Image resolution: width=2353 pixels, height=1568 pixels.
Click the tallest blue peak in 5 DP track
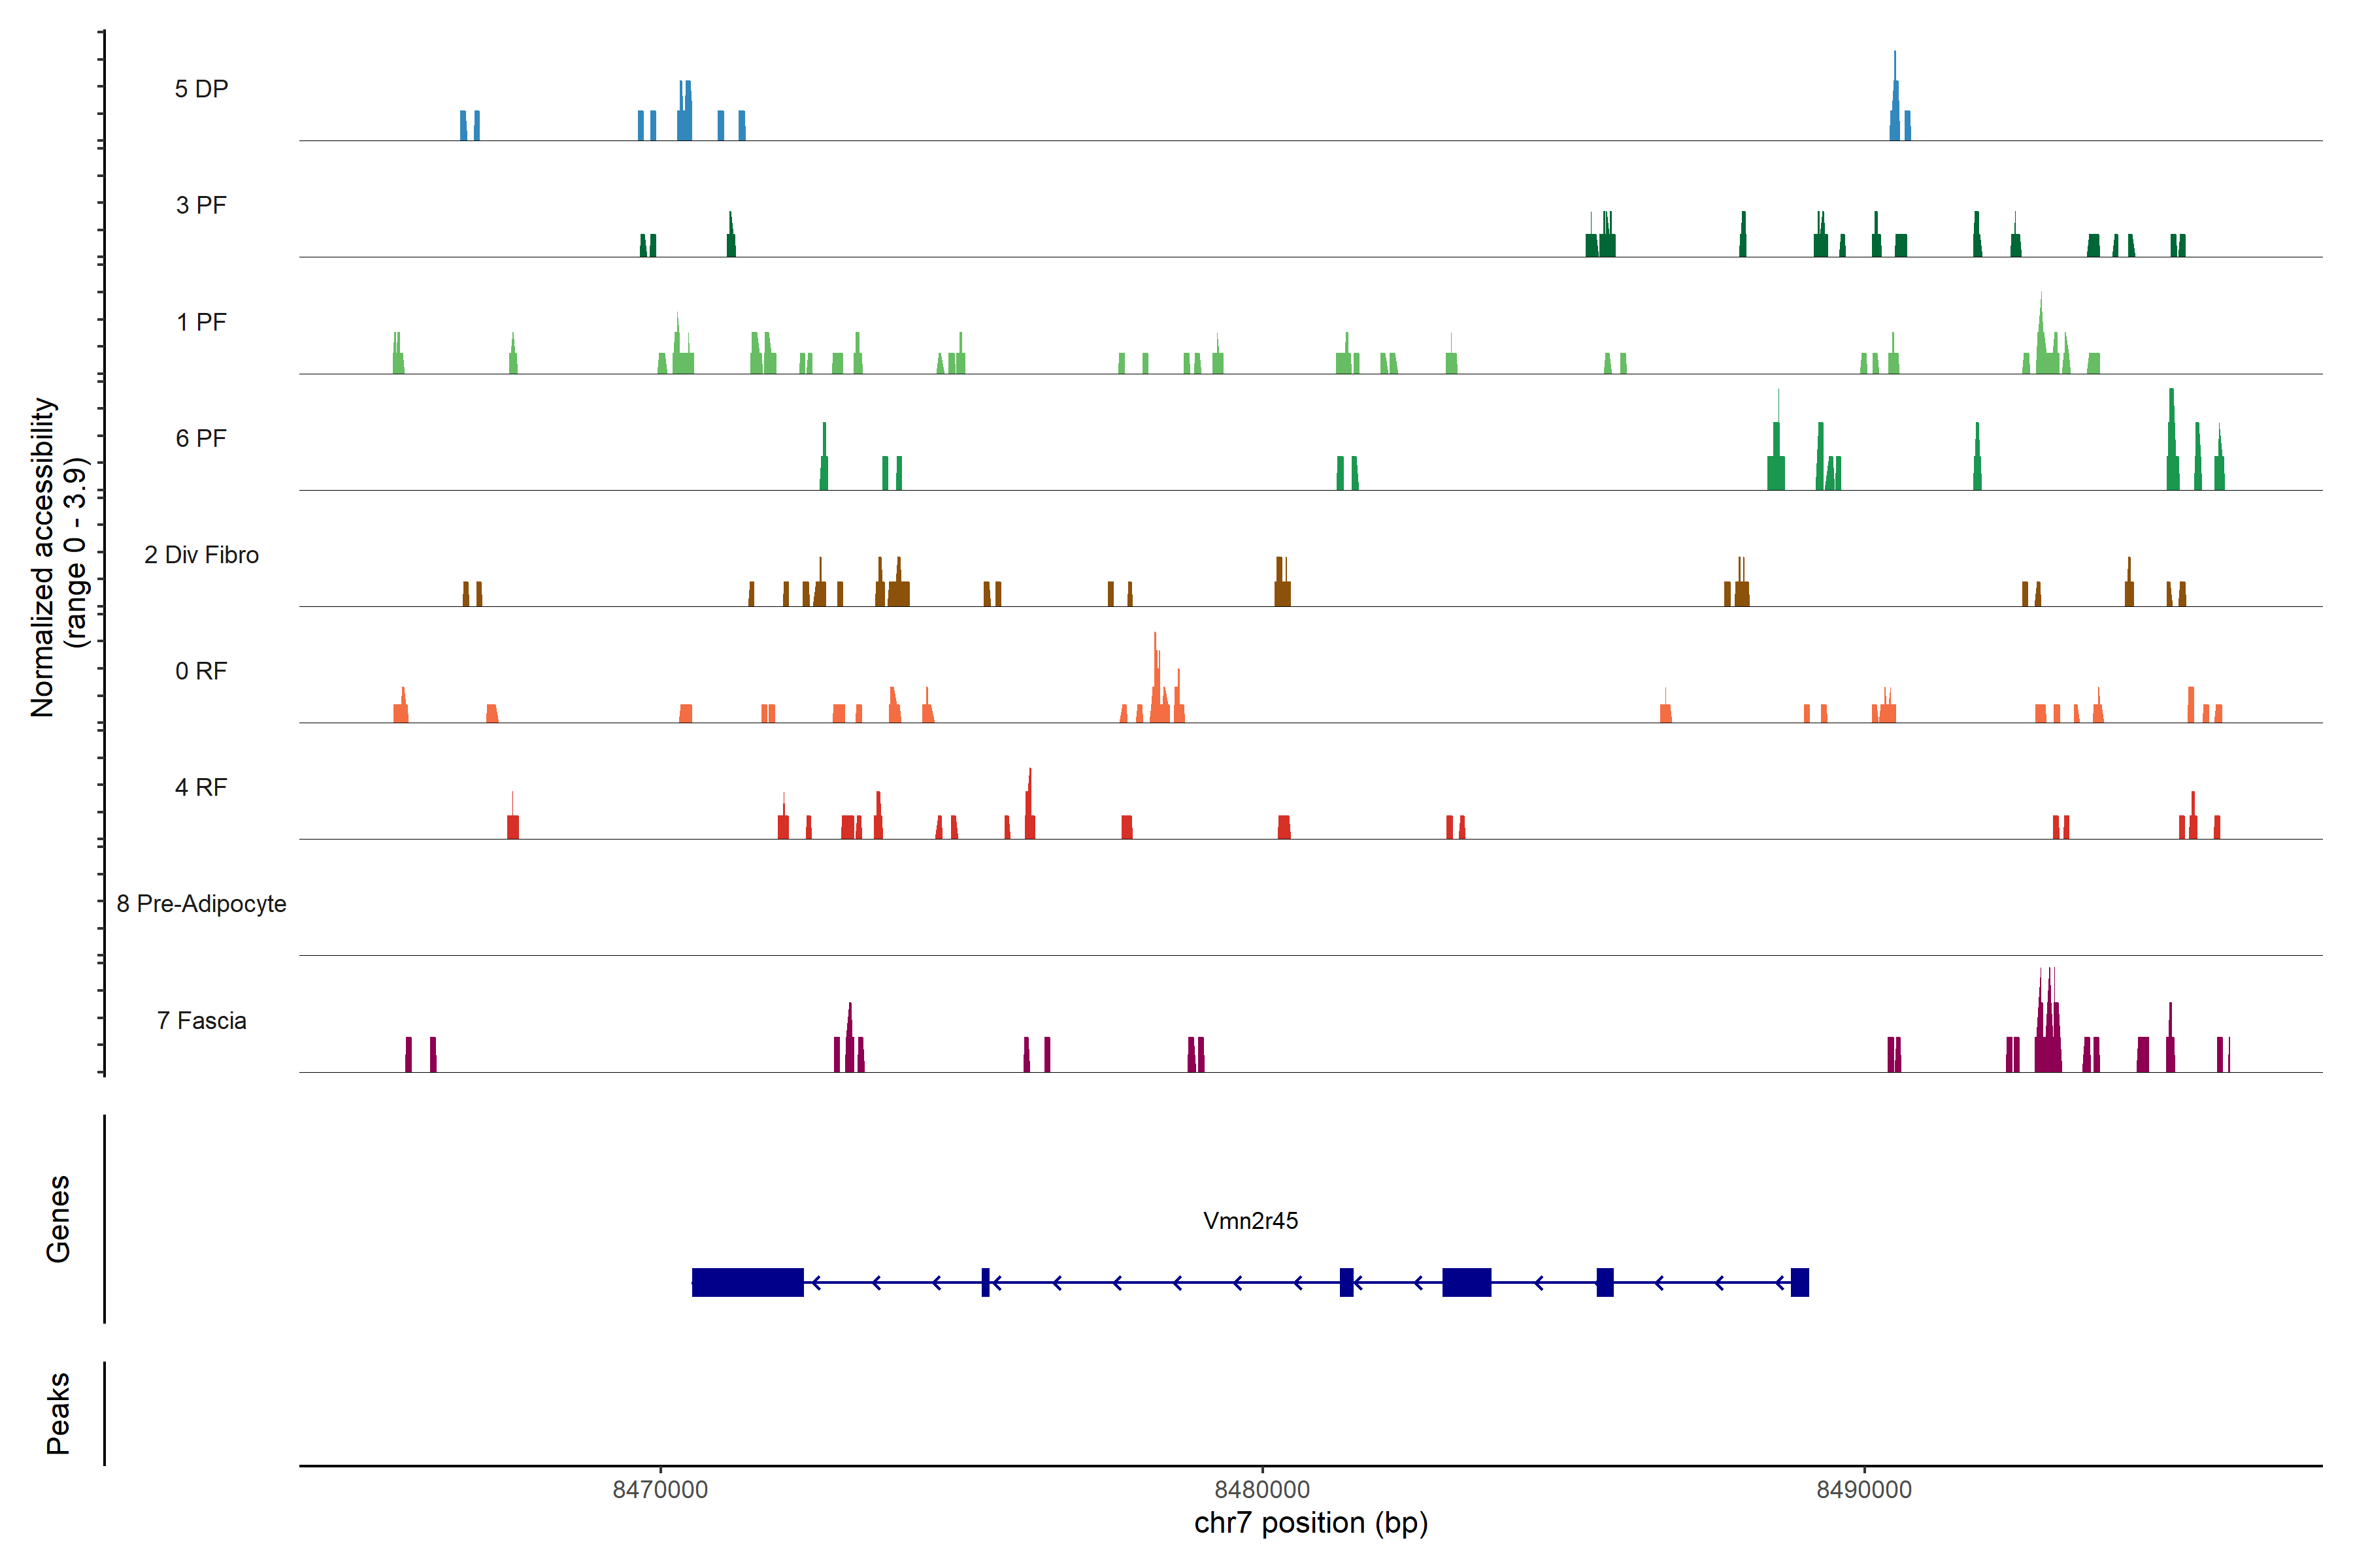(1895, 100)
